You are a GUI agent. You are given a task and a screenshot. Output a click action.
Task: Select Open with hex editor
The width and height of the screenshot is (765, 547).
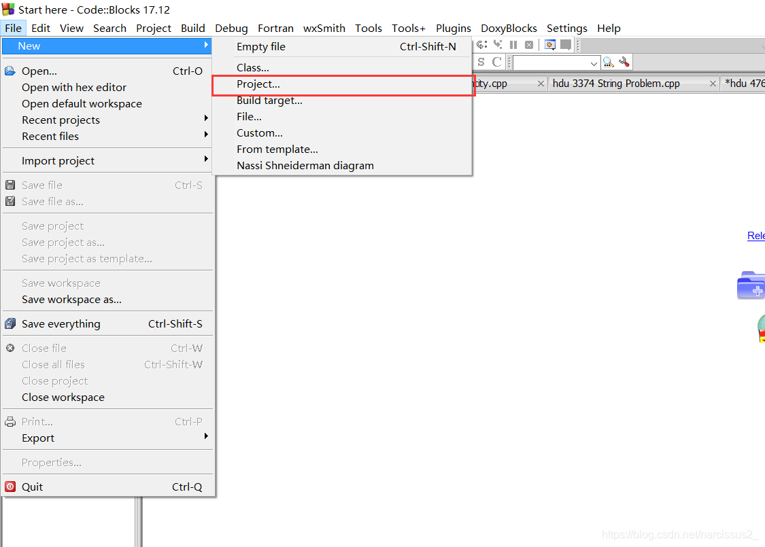(x=107, y=87)
